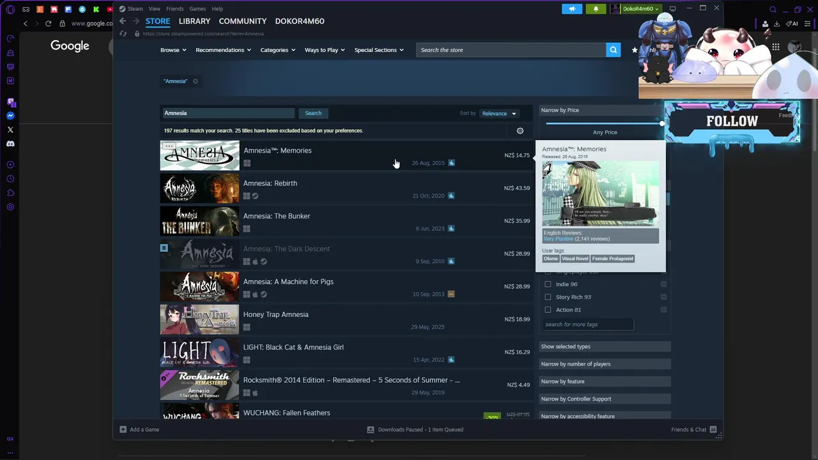818x460 pixels.
Task: Expand Show selected types section
Action: [x=605, y=346]
